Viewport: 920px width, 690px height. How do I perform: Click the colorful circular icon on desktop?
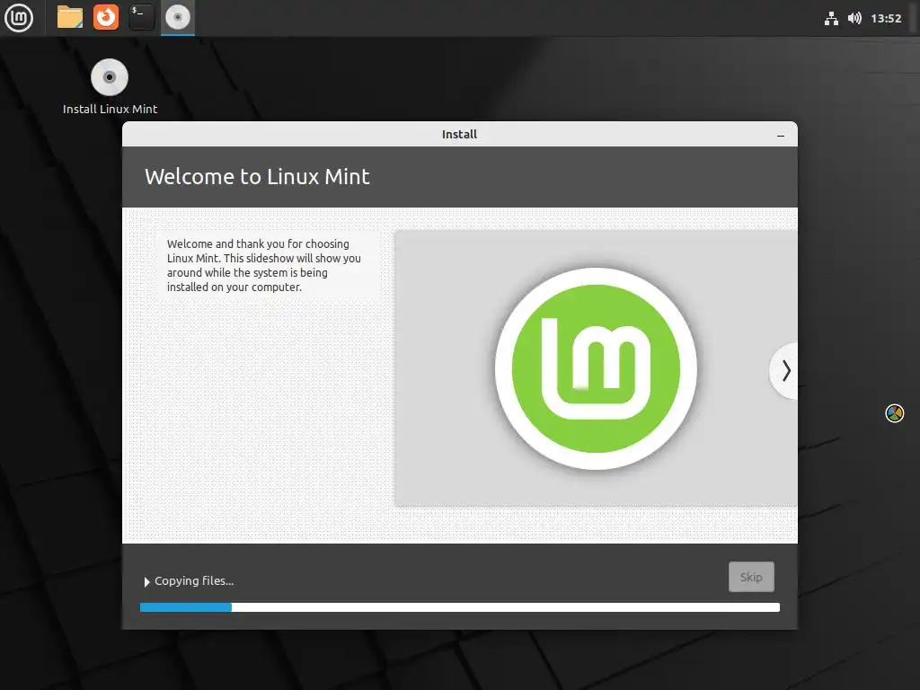click(894, 413)
